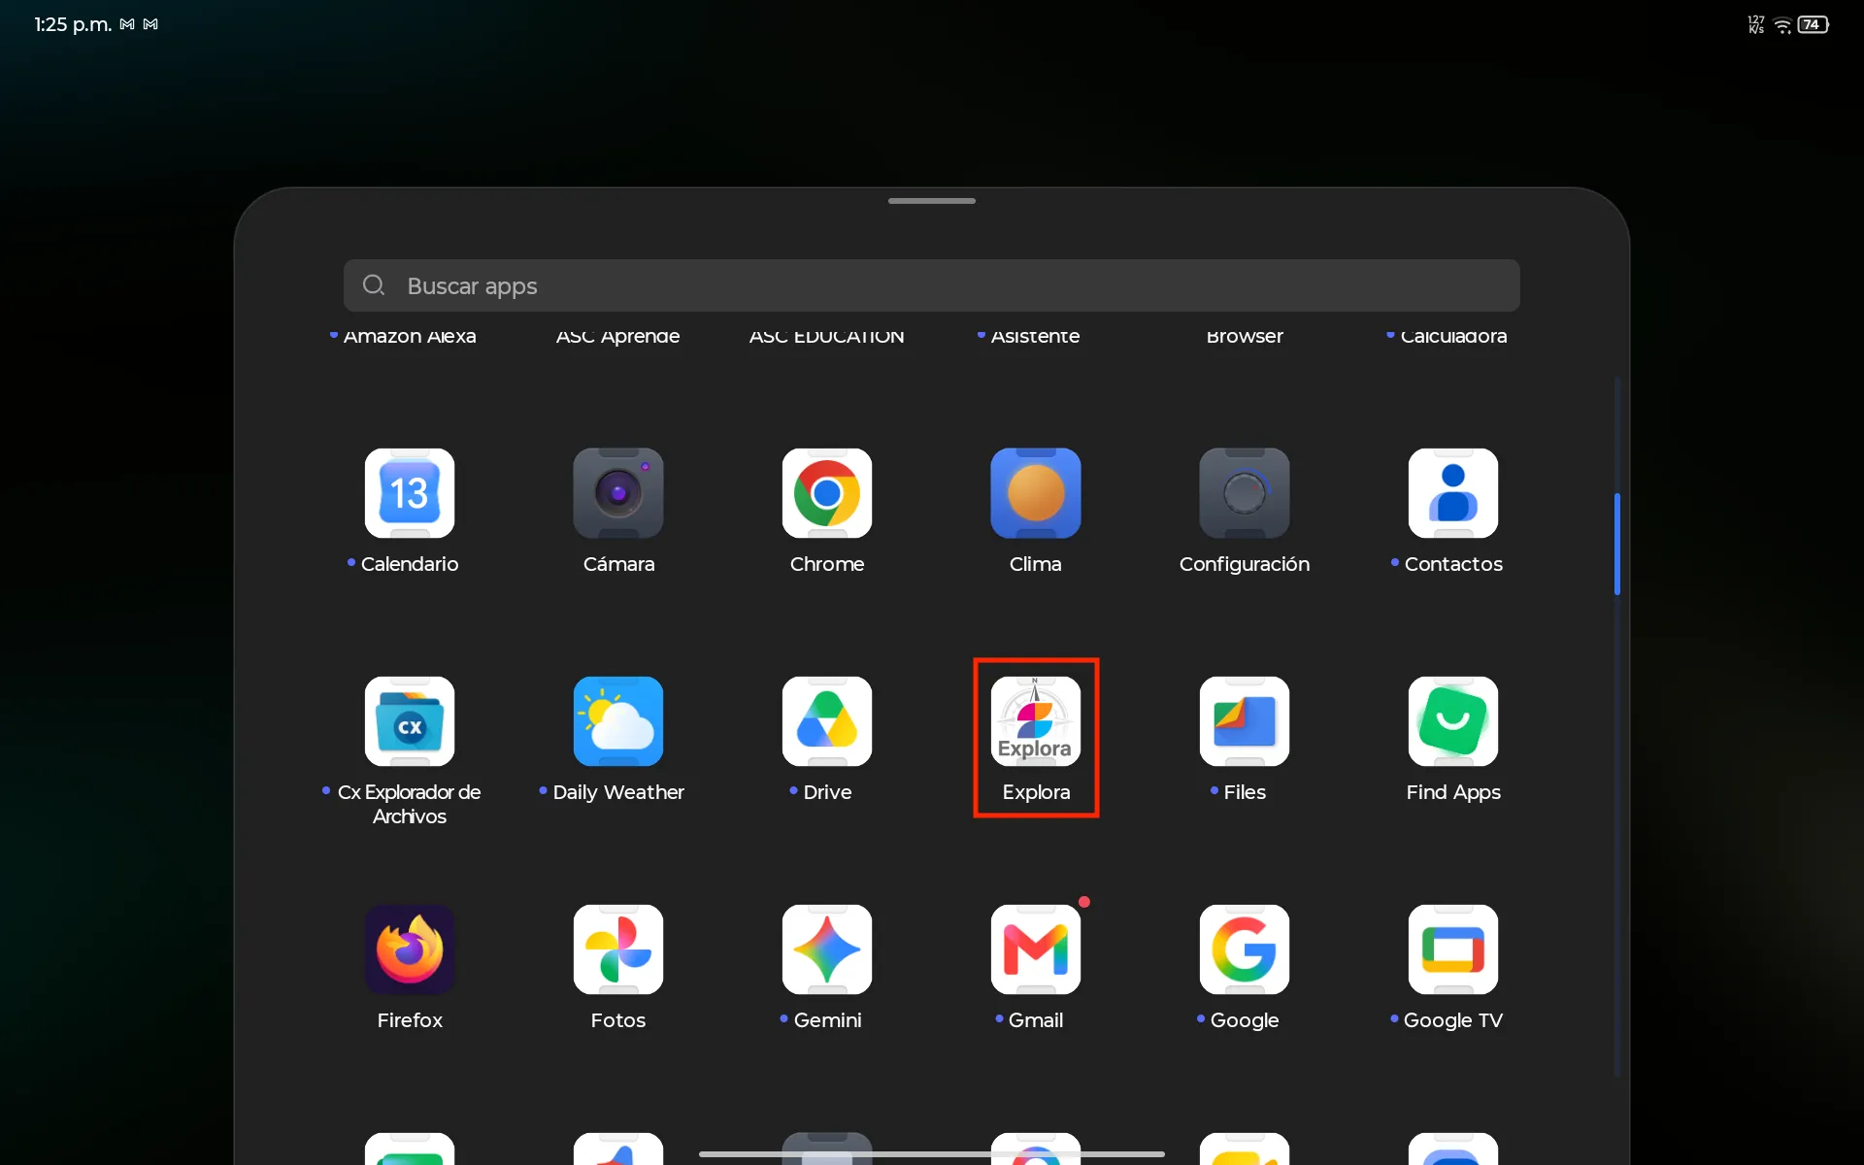
Task: Launch the Google TV app
Action: pyautogui.click(x=1453, y=949)
